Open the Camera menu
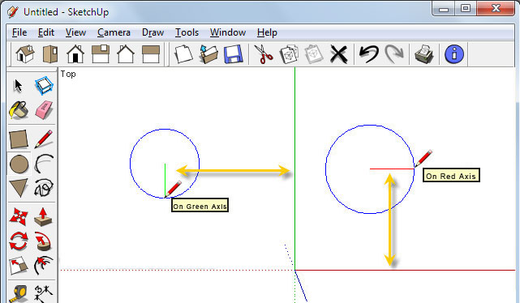The image size is (520, 303). pyautogui.click(x=114, y=32)
